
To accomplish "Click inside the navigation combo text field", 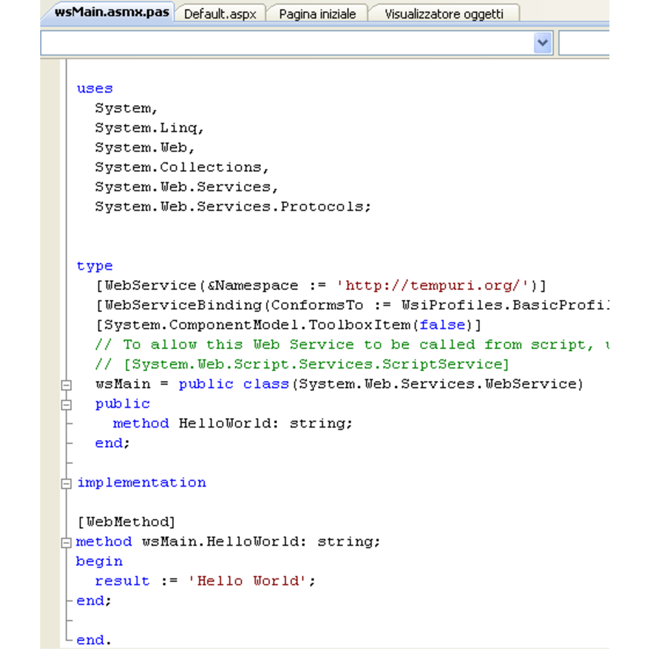I will coord(260,42).
